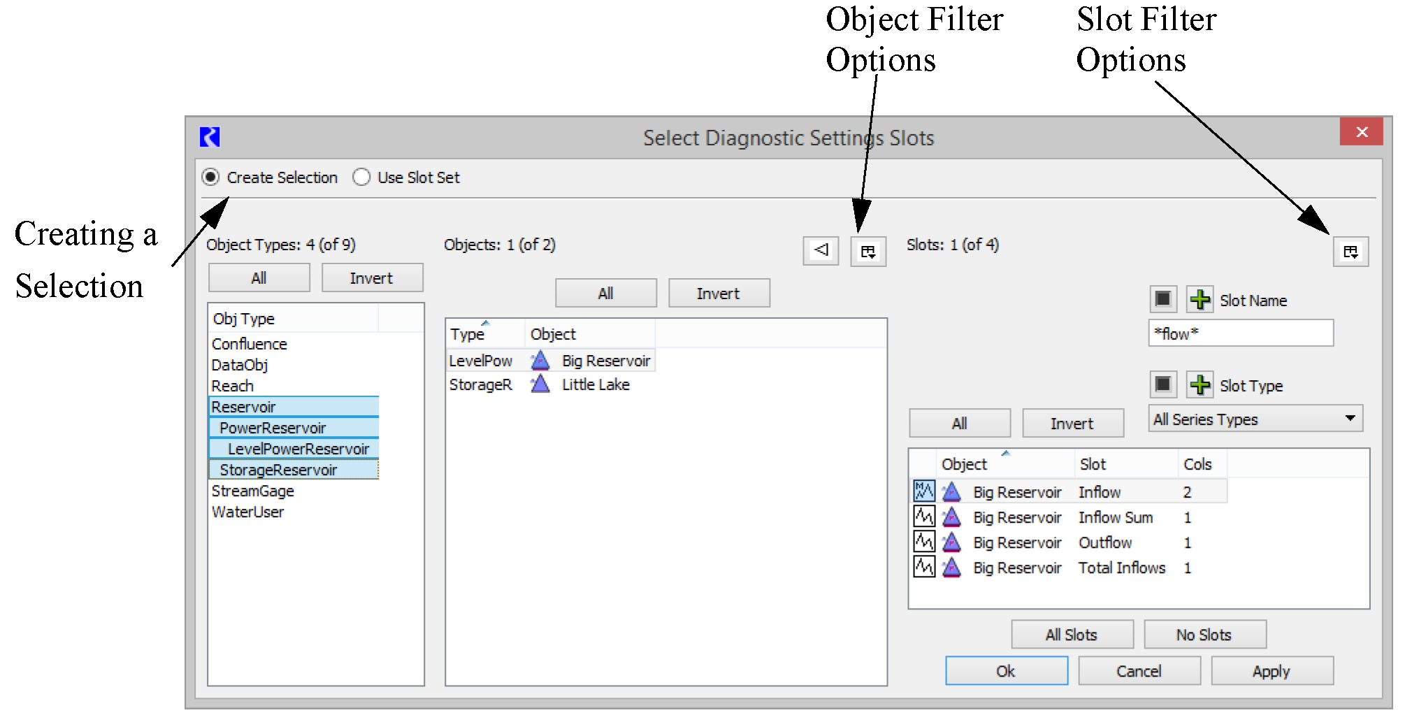The height and width of the screenshot is (722, 1419).
Task: Click Little Lake reservoir triangle icon
Action: point(540,384)
